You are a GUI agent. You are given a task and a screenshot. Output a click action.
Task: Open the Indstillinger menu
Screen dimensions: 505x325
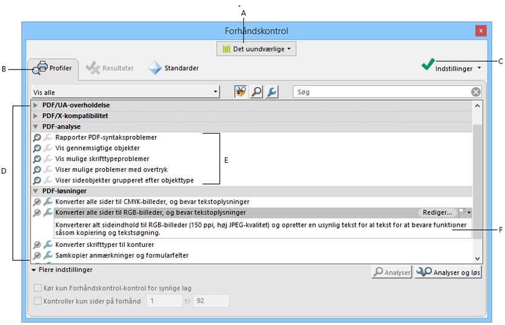pyautogui.click(x=458, y=68)
